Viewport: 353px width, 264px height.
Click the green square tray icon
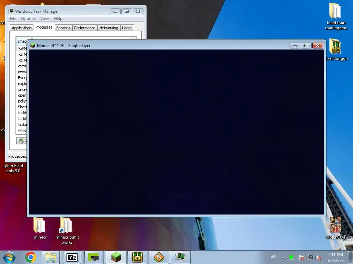pos(291,257)
